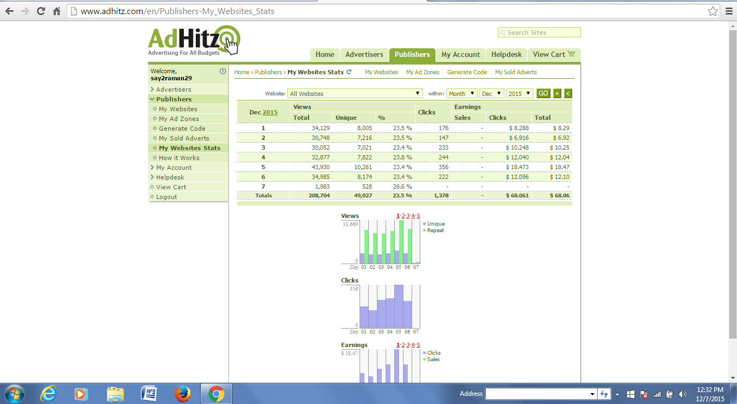This screenshot has height=404, width=737.
Task: Go back using the browser back arrow
Action: pos(9,11)
